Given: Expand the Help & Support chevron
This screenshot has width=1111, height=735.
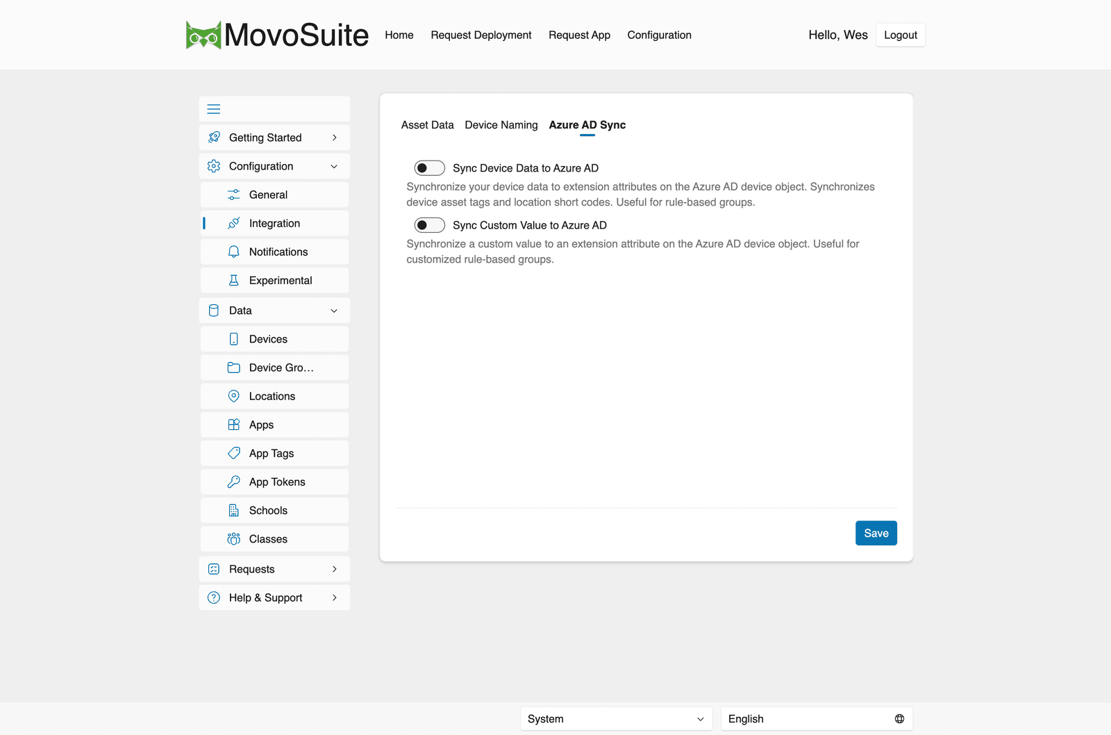Looking at the screenshot, I should click(x=335, y=597).
